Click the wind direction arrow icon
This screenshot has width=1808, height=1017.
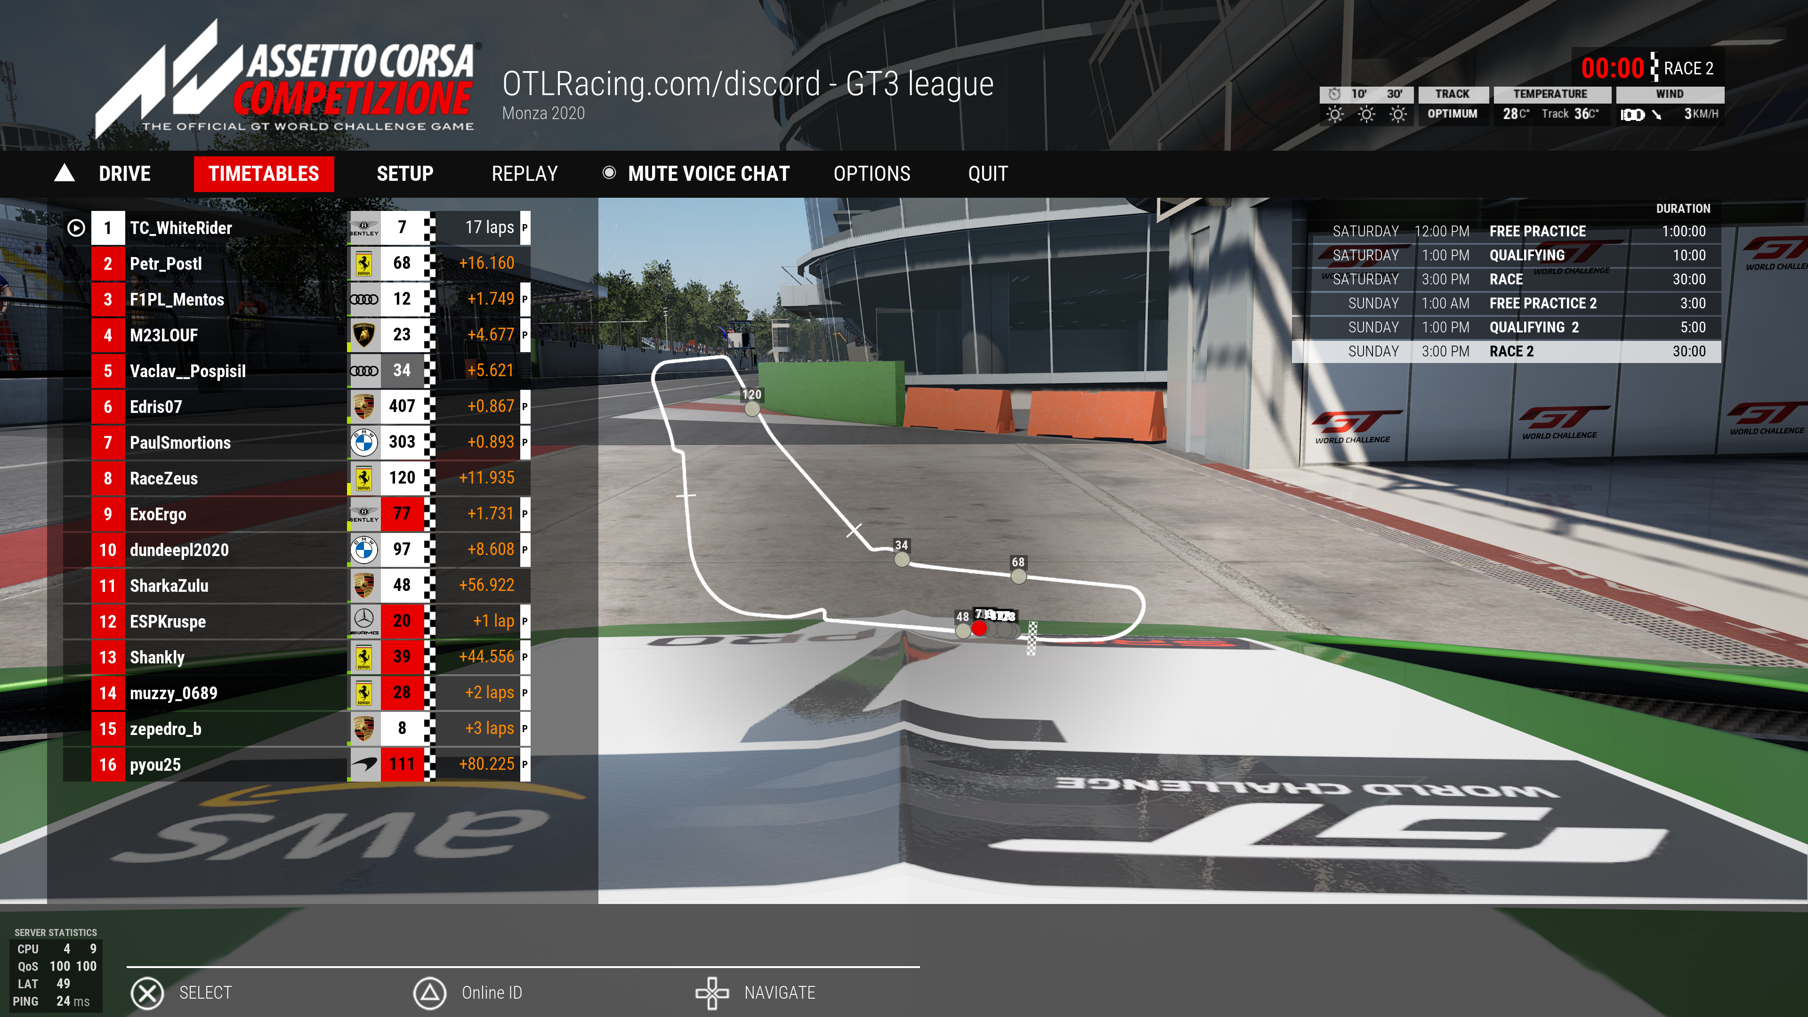pos(1656,114)
